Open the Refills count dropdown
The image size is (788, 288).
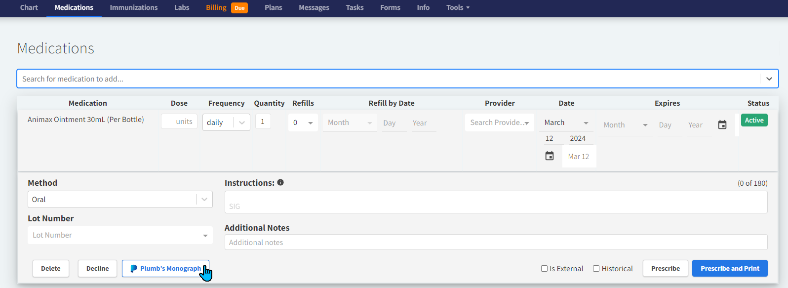(310, 123)
